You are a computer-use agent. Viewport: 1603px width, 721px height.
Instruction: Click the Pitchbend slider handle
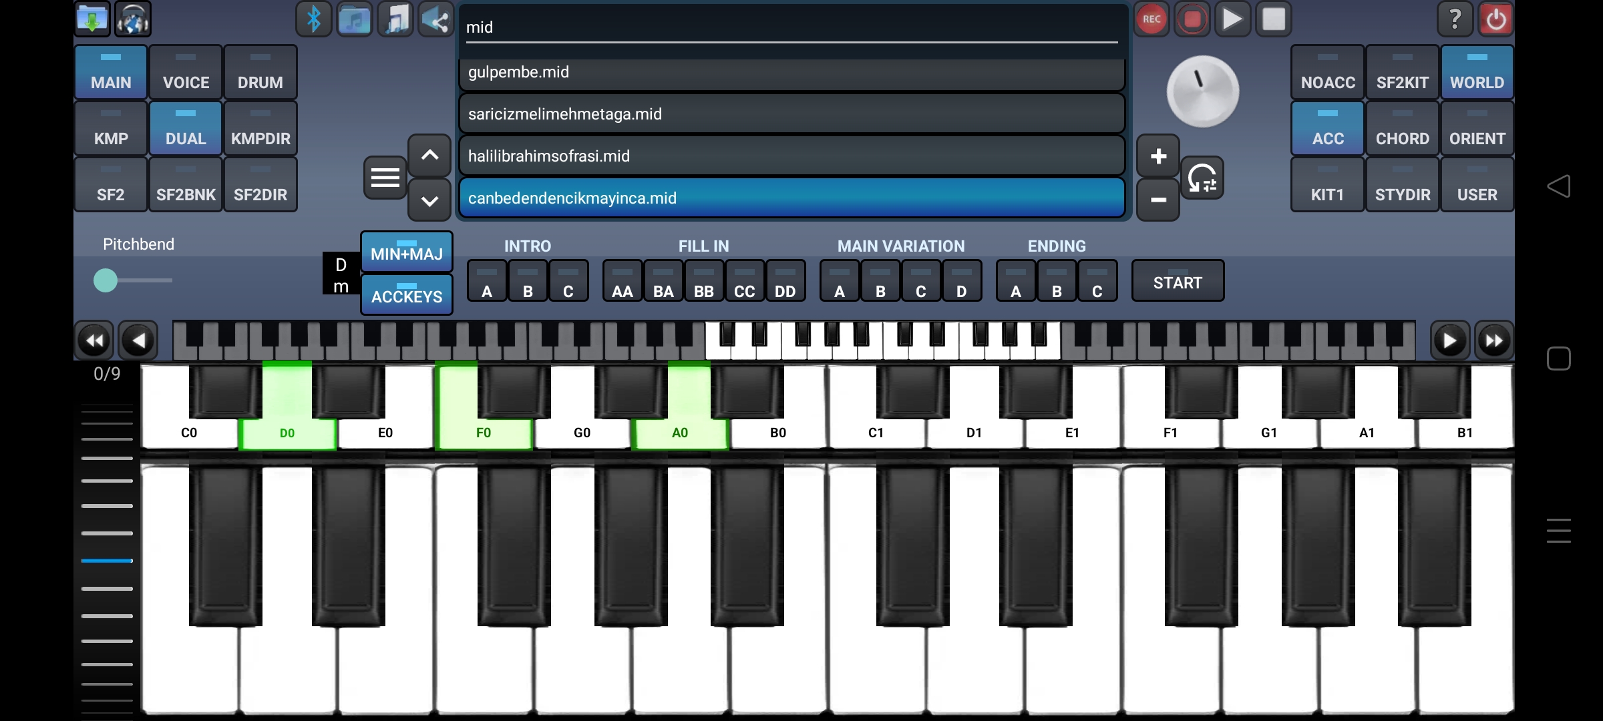coord(106,280)
